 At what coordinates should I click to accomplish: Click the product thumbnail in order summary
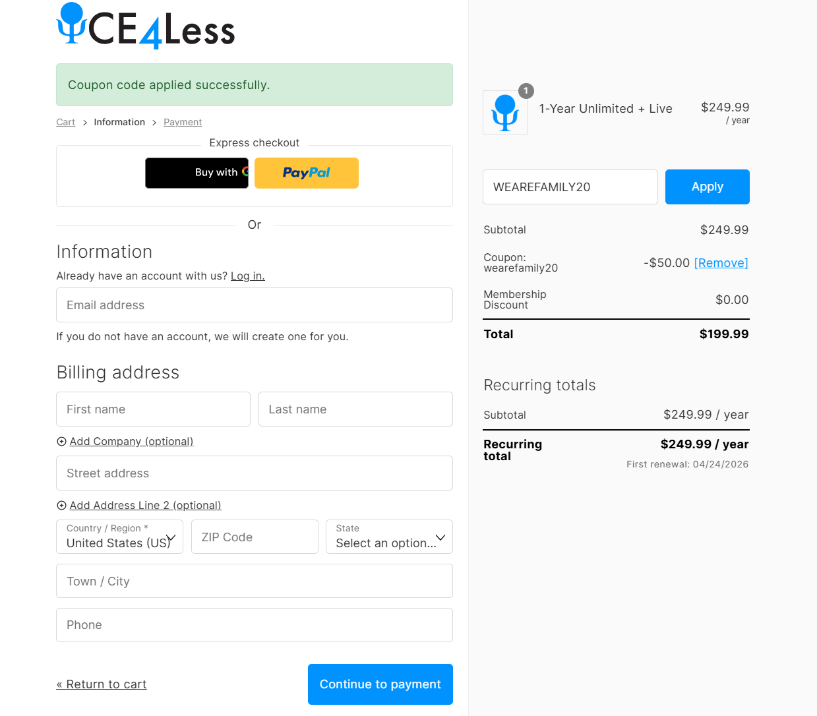(x=505, y=113)
